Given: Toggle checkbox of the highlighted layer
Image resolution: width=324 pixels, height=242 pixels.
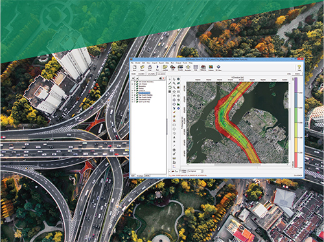Looking at the screenshot, I should click(135, 93).
